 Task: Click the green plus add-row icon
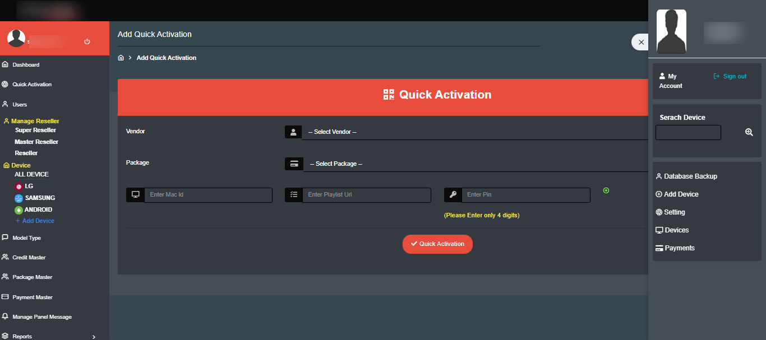click(606, 190)
